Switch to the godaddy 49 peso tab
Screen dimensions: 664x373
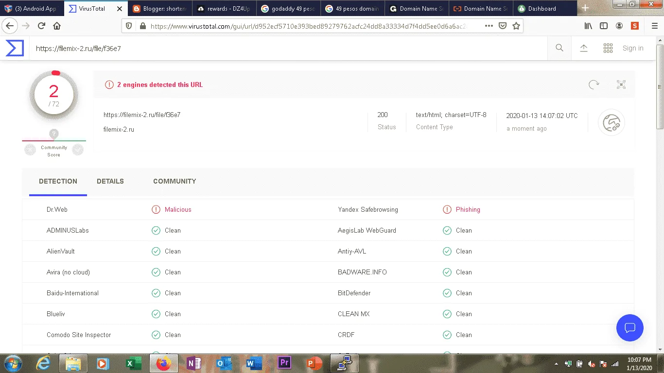[x=288, y=8]
